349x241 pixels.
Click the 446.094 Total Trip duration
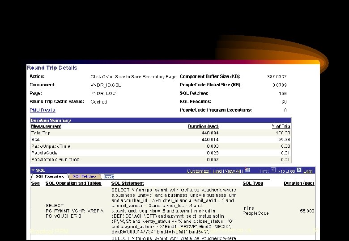[210, 133]
